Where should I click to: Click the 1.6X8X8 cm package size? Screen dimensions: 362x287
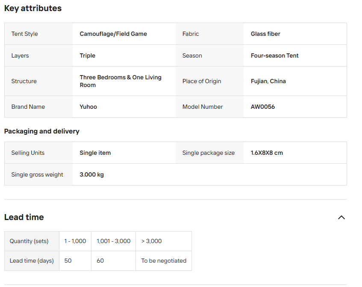[267, 153]
